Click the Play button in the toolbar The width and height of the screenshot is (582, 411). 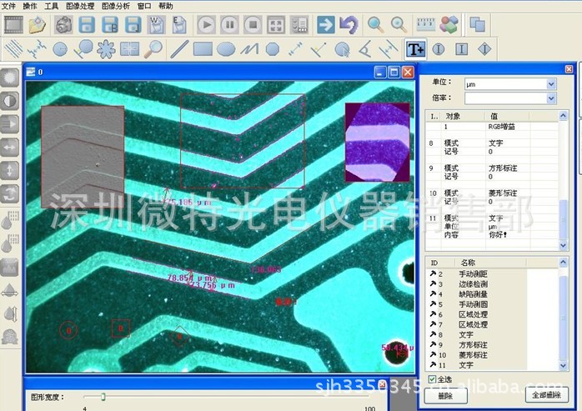tap(206, 25)
